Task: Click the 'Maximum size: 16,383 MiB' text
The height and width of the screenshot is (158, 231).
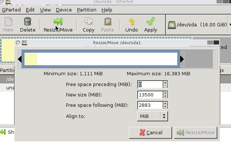Action: tap(158, 74)
